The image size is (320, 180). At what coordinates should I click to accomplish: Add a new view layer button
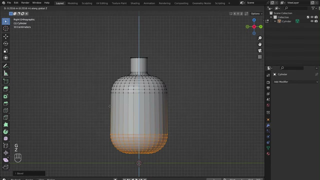(x=312, y=3)
